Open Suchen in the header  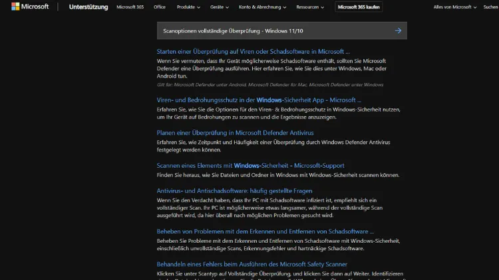pos(491,7)
